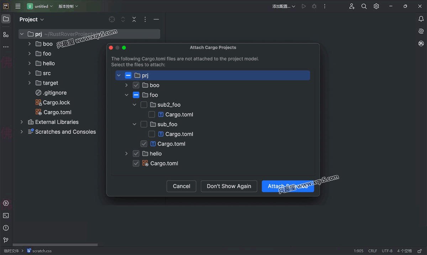Check Cargo.toml under sub2_foo
Screen dimensions: 427x255
point(152,114)
